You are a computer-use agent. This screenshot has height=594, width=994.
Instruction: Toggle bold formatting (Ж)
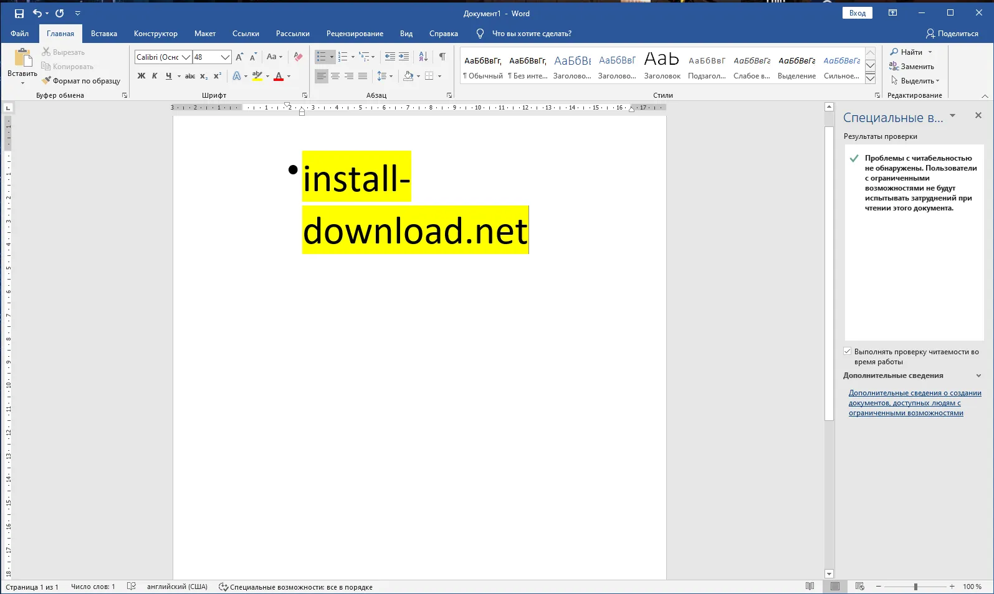click(x=141, y=76)
